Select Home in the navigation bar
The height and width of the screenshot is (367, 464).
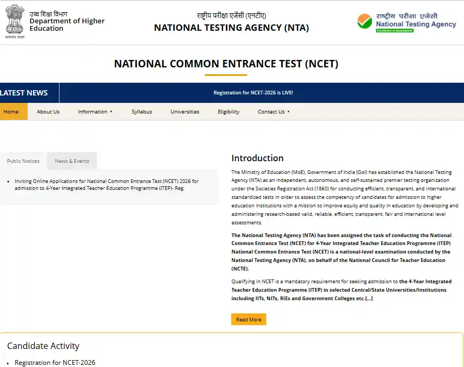(11, 112)
